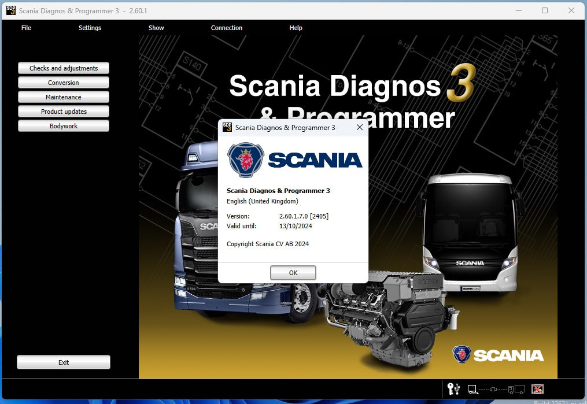This screenshot has width=587, height=404.
Task: Select the Conversion button
Action: pyautogui.click(x=64, y=83)
